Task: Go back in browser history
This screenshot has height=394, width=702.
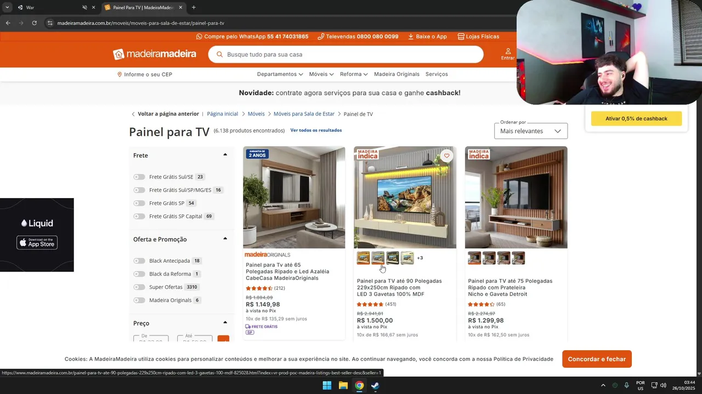Action: coord(8,23)
